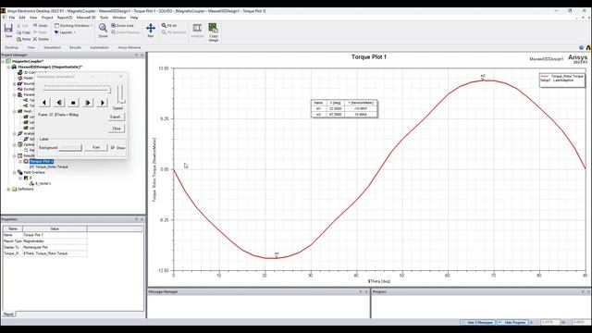Click the Name value Torque Plot 1
592x333 pixels.
tap(55, 235)
